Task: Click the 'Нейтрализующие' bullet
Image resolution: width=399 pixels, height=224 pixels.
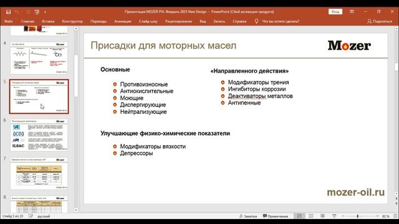Action: (143, 112)
